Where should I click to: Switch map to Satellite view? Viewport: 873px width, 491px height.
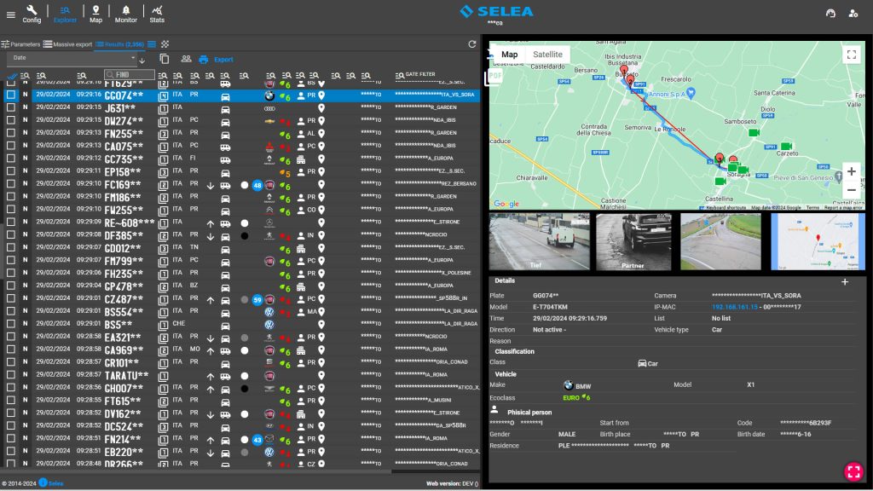click(x=547, y=55)
